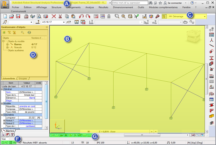Open the Structure menu
216x145 pixels.
[56, 7]
